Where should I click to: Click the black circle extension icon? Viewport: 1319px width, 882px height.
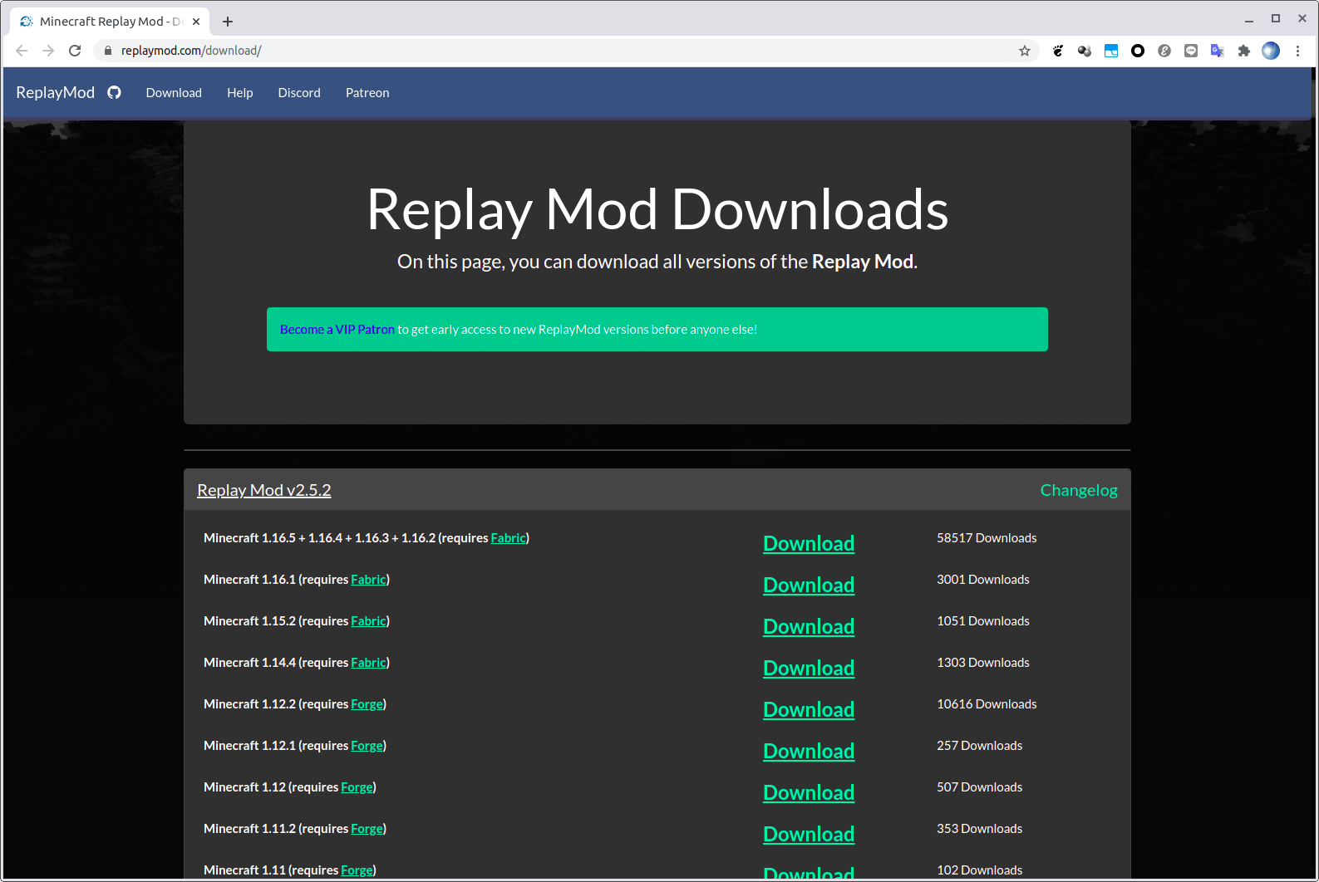[x=1138, y=51]
